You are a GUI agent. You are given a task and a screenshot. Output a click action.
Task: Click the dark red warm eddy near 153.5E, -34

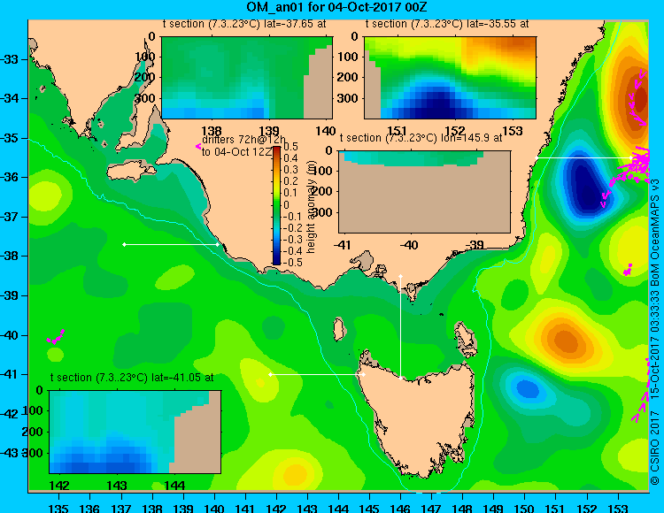640,99
